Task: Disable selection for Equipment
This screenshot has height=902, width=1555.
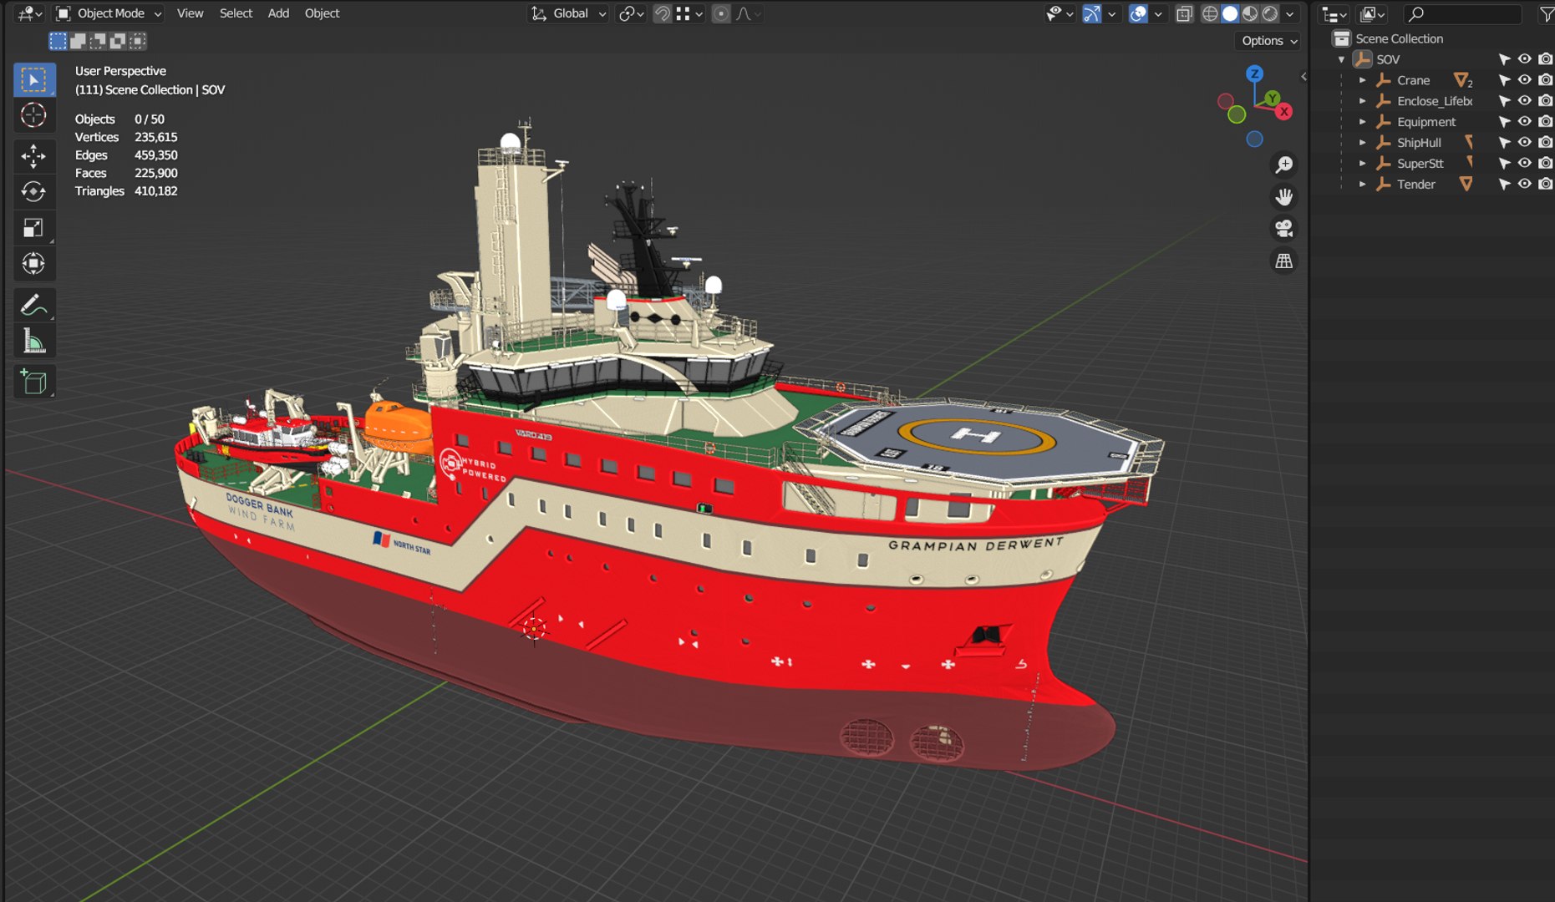Action: pyautogui.click(x=1504, y=122)
